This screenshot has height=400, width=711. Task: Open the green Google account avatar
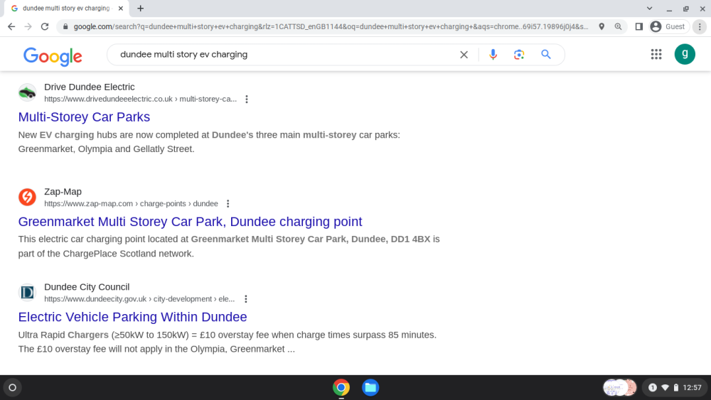pyautogui.click(x=685, y=55)
